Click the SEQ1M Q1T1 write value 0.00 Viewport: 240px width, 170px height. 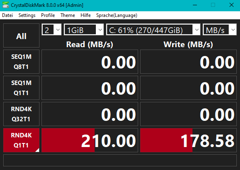click(188, 88)
